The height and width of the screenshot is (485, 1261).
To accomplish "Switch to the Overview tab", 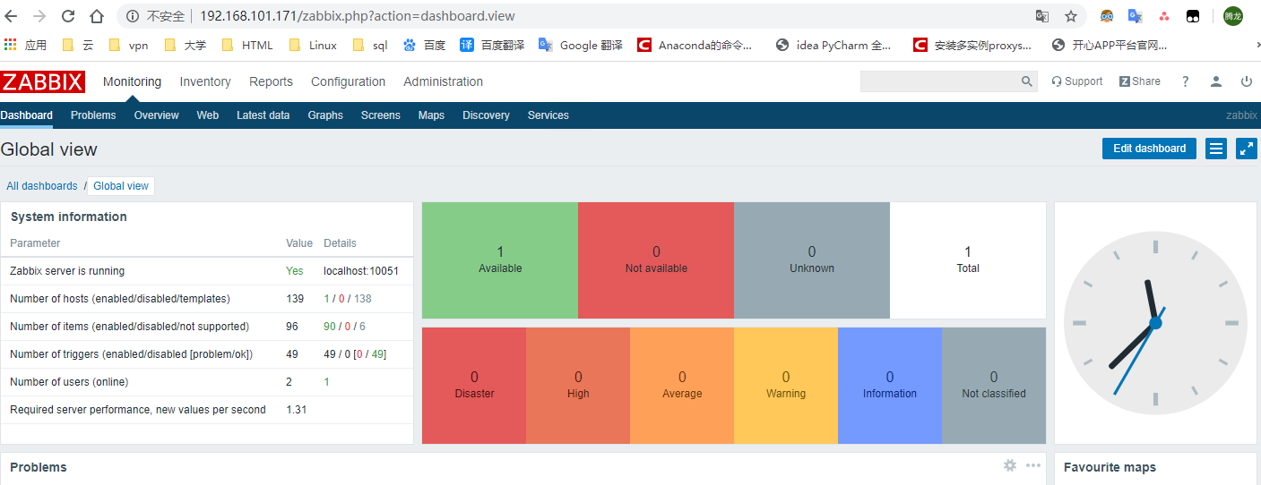I will [156, 115].
